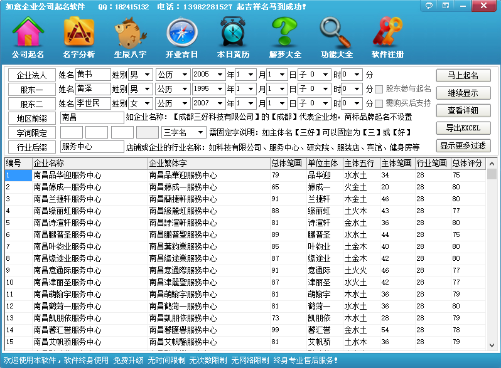
Task: Open the 软件注册 keys icon
Action: pos(387,37)
